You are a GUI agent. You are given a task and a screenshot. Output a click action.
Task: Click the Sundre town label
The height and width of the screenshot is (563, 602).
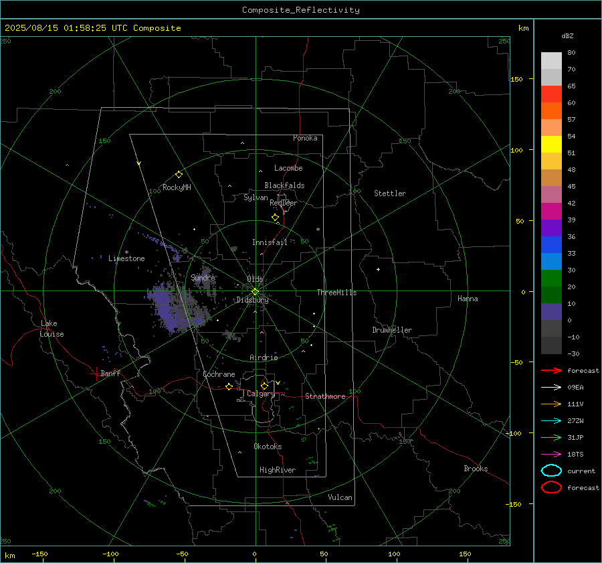point(203,277)
